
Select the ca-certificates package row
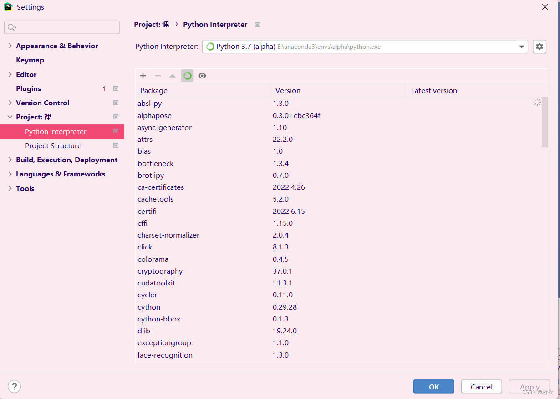point(339,187)
